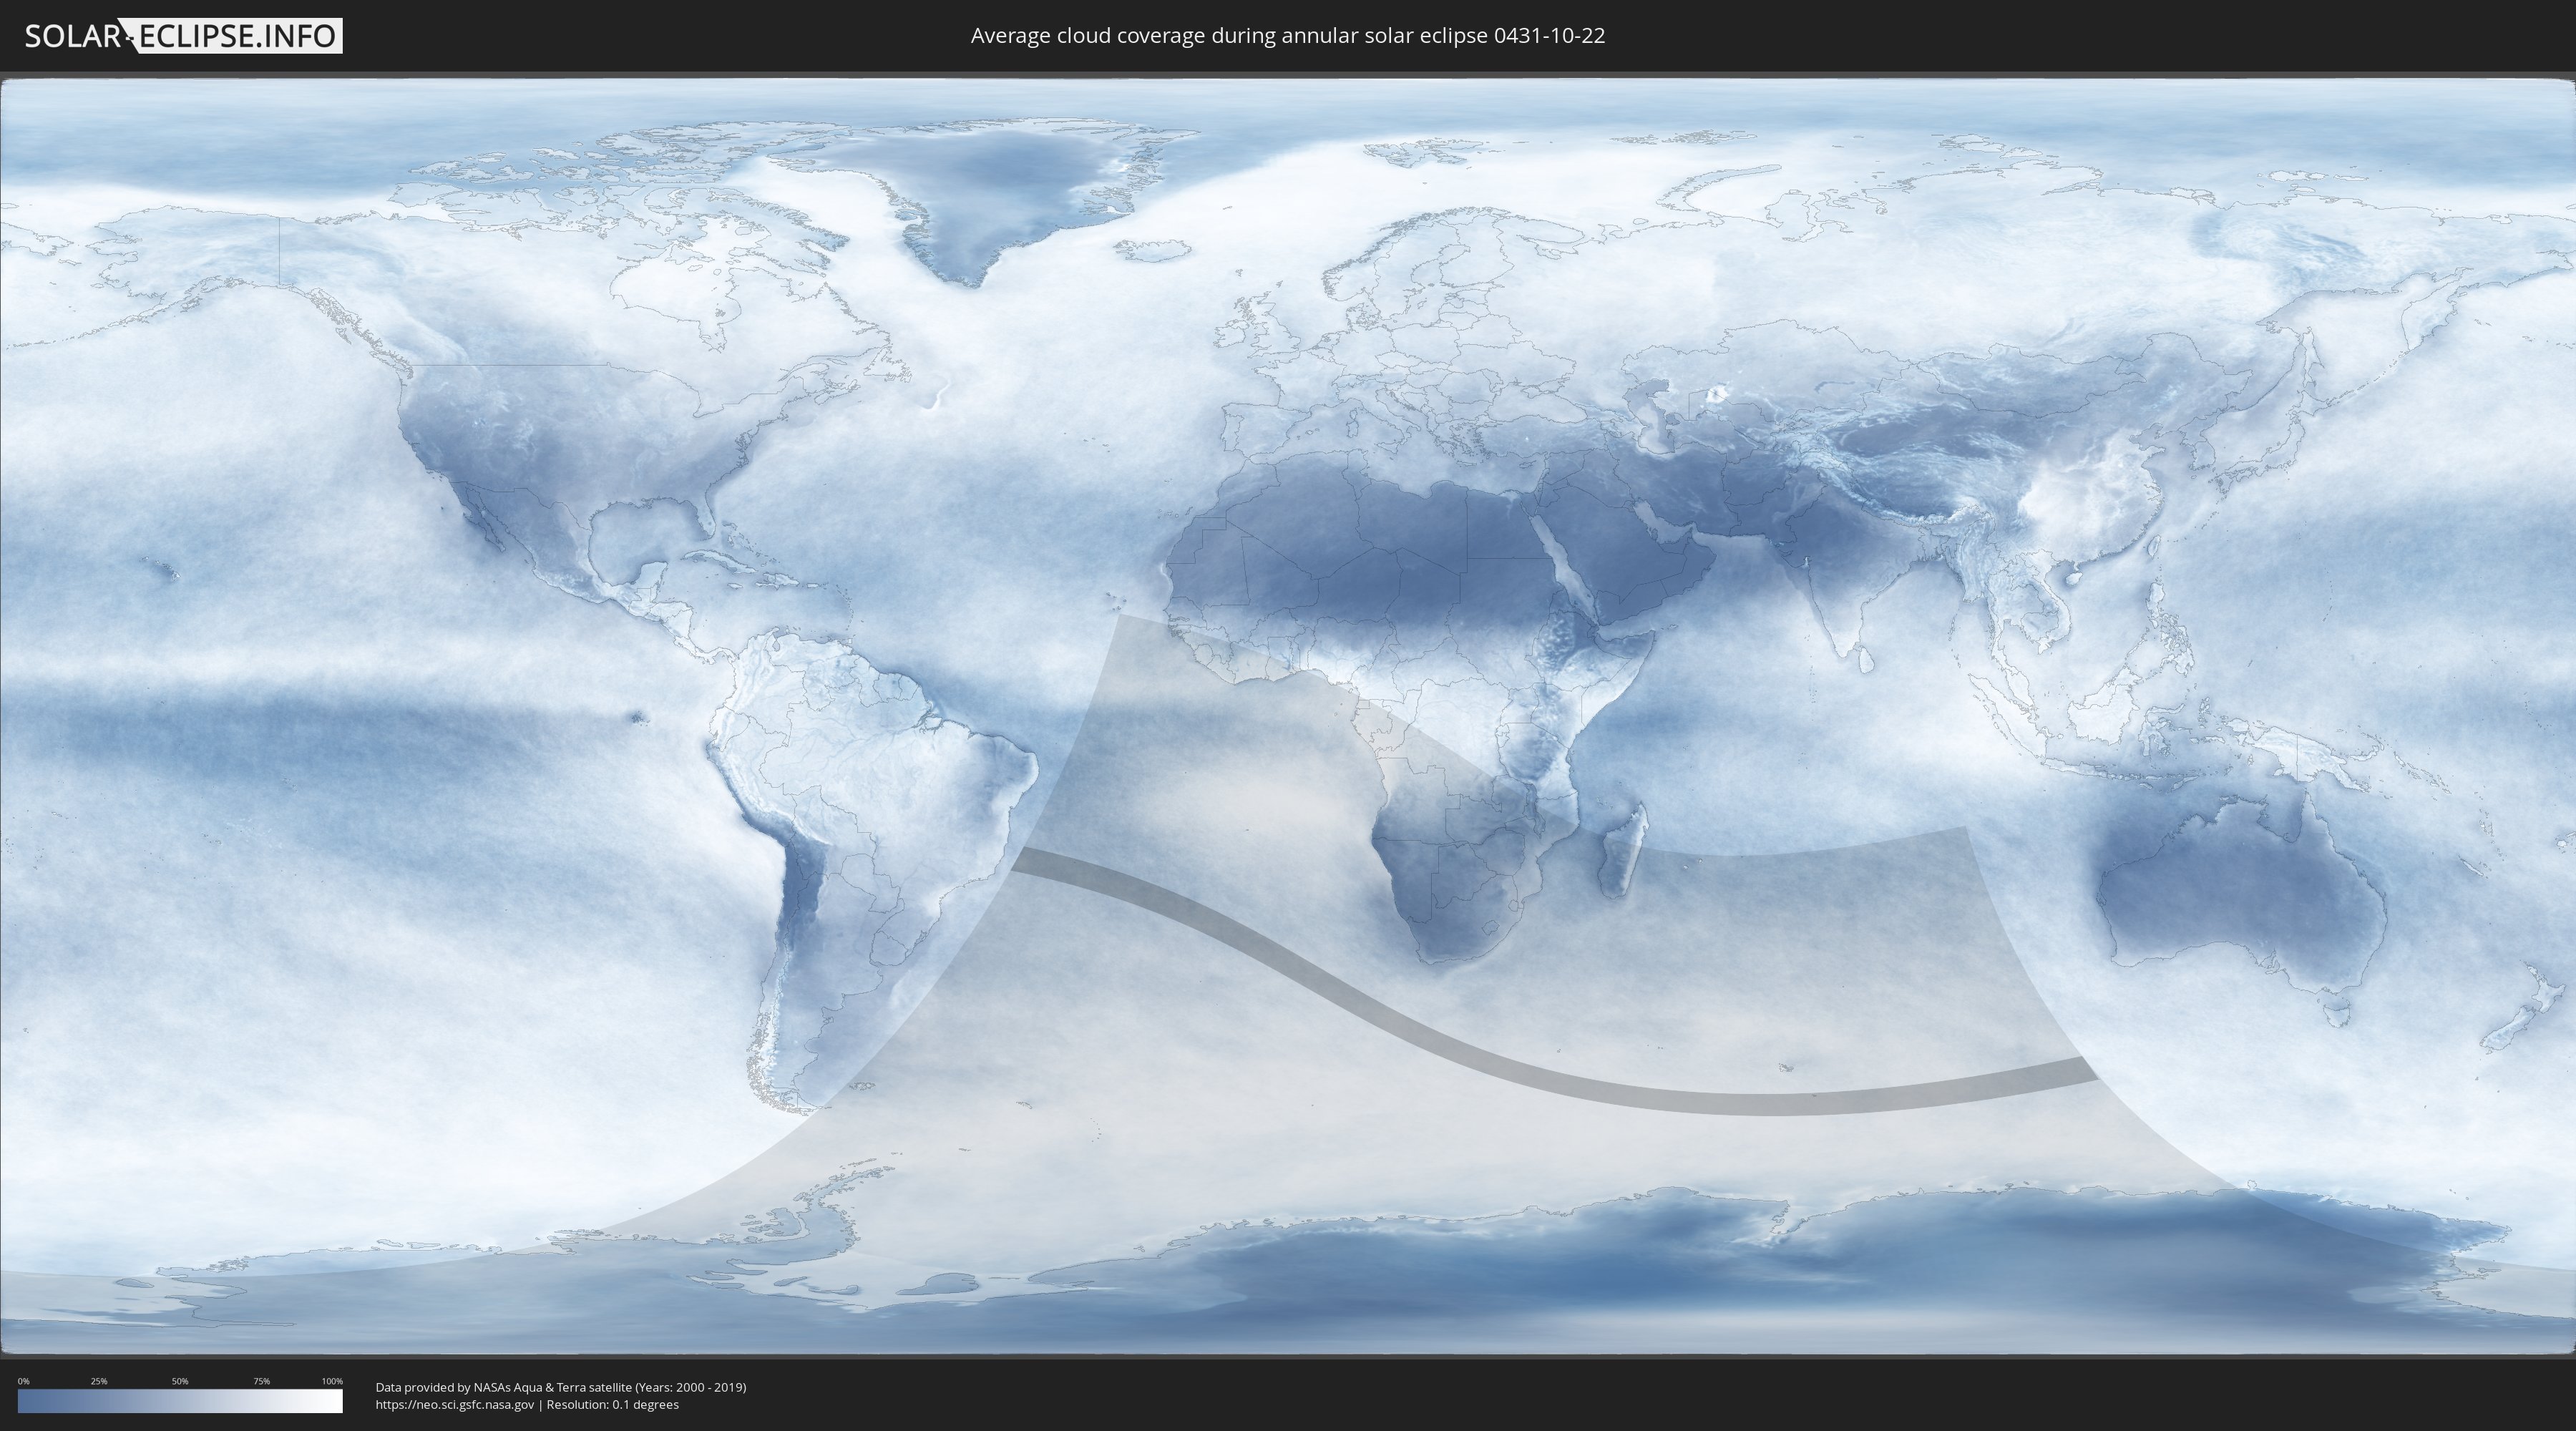
Task: Click the 100% legend label
Action: pos(332,1381)
